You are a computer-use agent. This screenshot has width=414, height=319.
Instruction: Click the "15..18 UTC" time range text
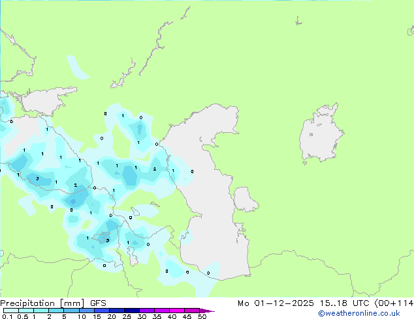click(345, 303)
